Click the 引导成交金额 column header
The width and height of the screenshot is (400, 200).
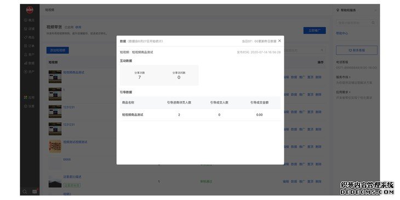point(259,102)
